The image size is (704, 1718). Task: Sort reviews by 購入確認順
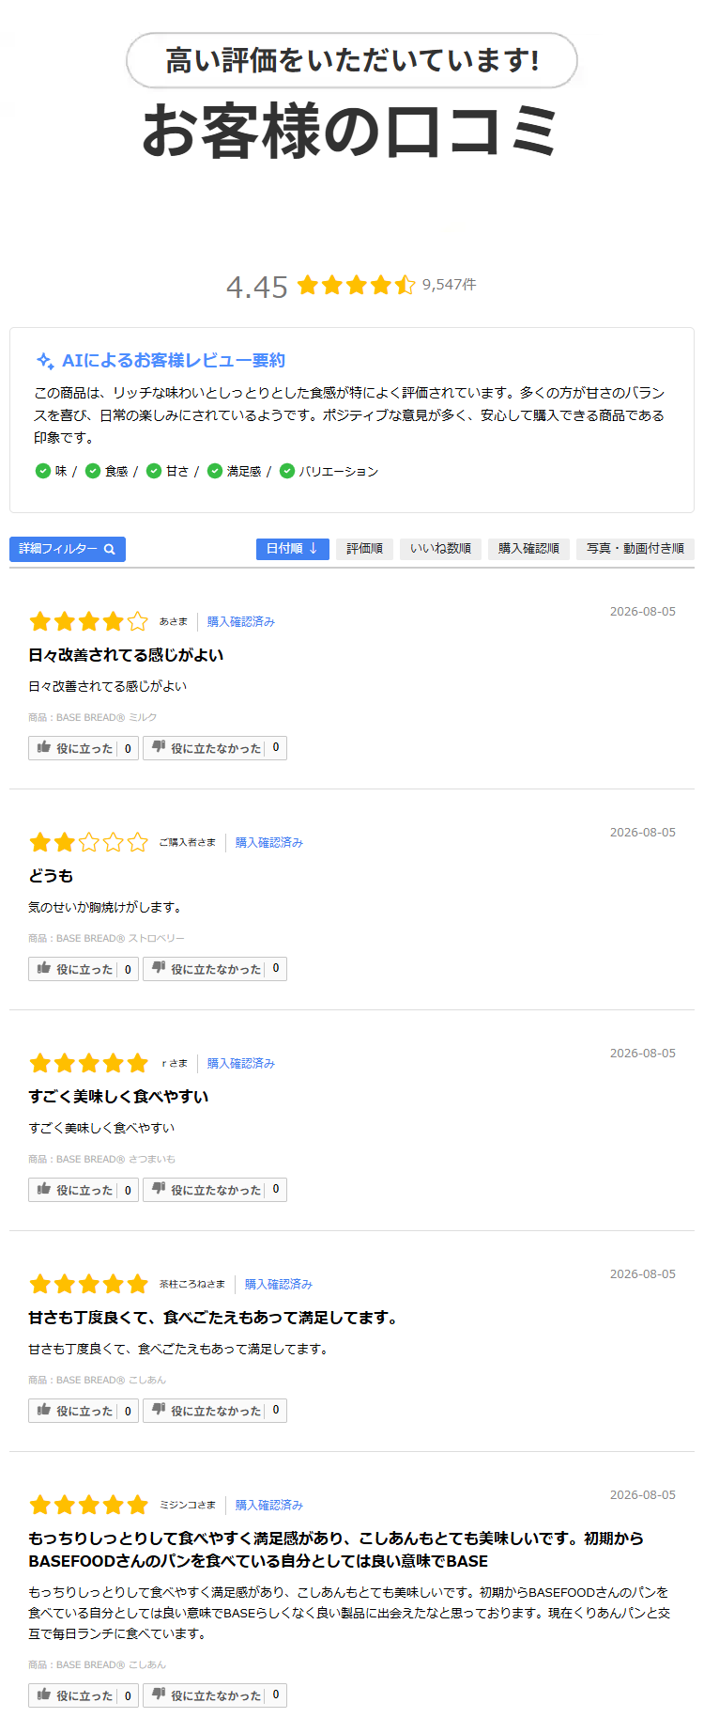pos(528,549)
